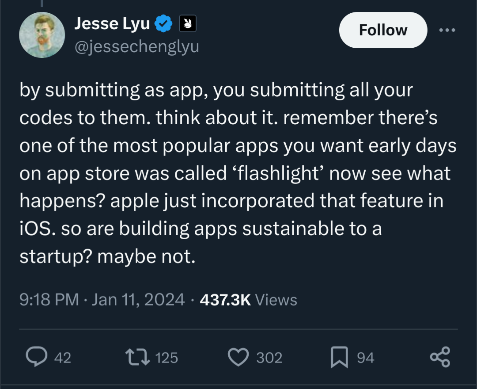Viewport: 477px width, 389px height.
Task: Click the reply count 42
Action: [63, 357]
